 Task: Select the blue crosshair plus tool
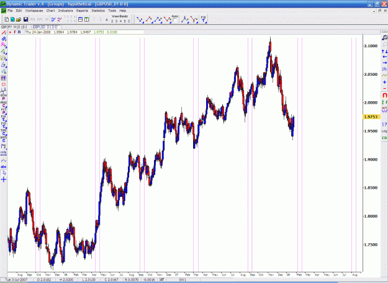coord(4,179)
